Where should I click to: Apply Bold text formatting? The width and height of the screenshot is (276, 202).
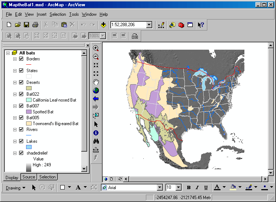click(189, 188)
